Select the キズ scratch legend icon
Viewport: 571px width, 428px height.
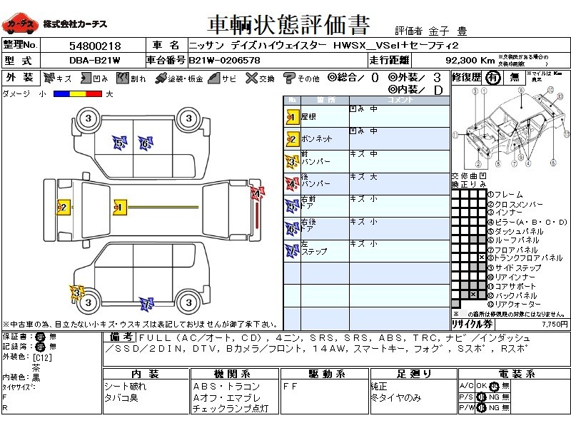coord(49,78)
